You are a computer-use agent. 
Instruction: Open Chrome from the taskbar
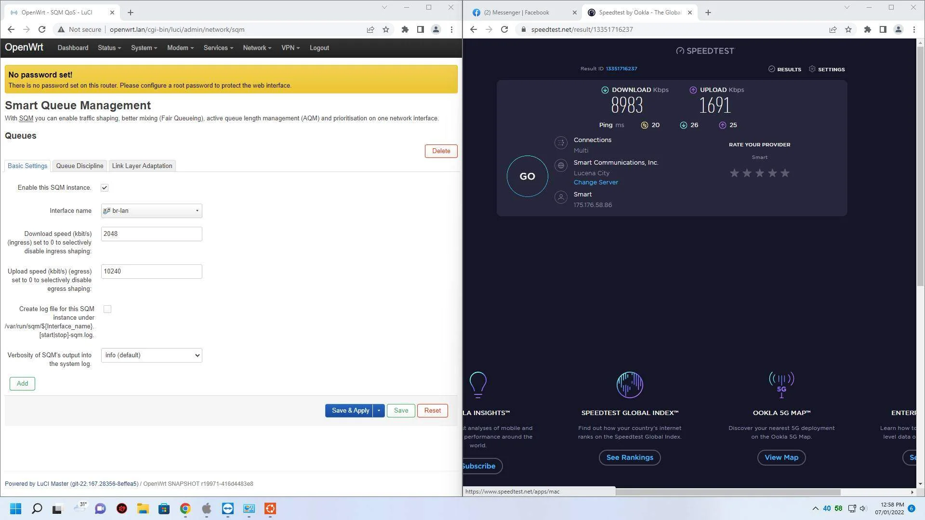[185, 508]
